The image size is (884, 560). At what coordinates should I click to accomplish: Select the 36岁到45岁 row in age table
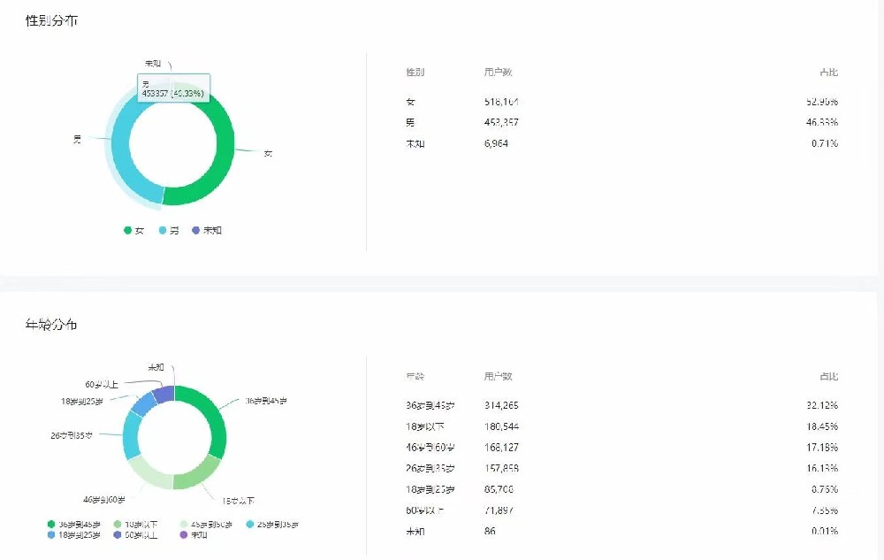click(x=619, y=406)
